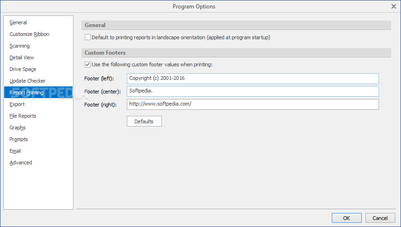Open Prompts settings page
The image size is (401, 227).
(19, 139)
